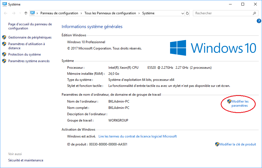
Task: Open Lire les termes du contrat de licence
Action: click(x=138, y=136)
